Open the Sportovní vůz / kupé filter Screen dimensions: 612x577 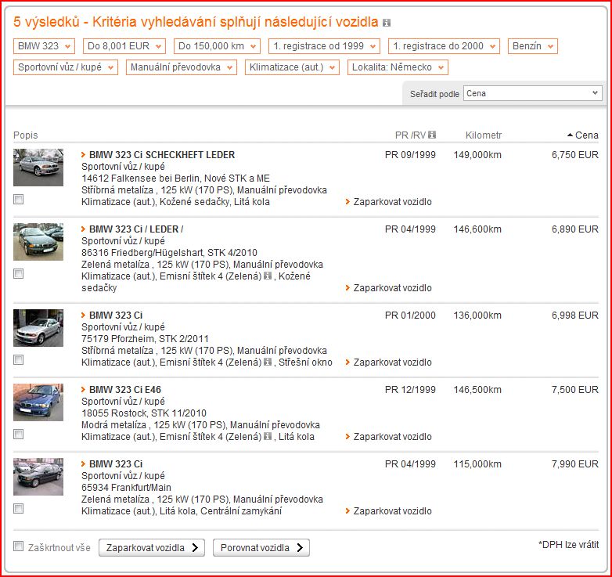pos(66,67)
